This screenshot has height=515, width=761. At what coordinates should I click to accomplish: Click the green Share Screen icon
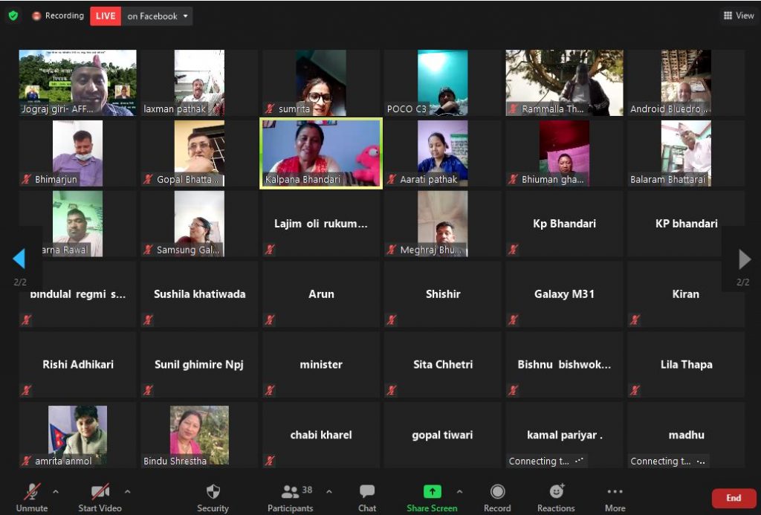[x=432, y=492]
